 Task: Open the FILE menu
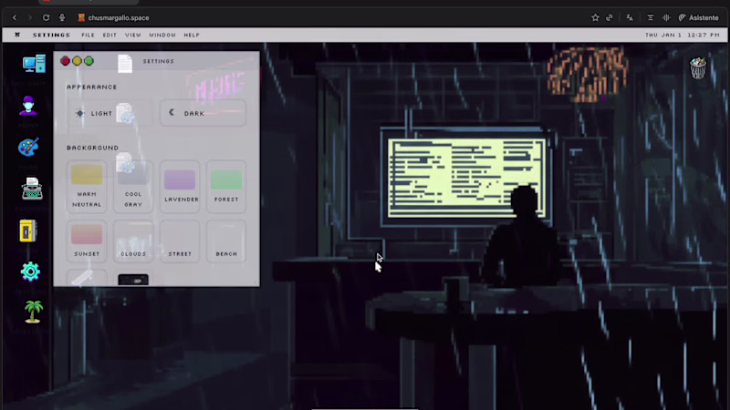[88, 35]
